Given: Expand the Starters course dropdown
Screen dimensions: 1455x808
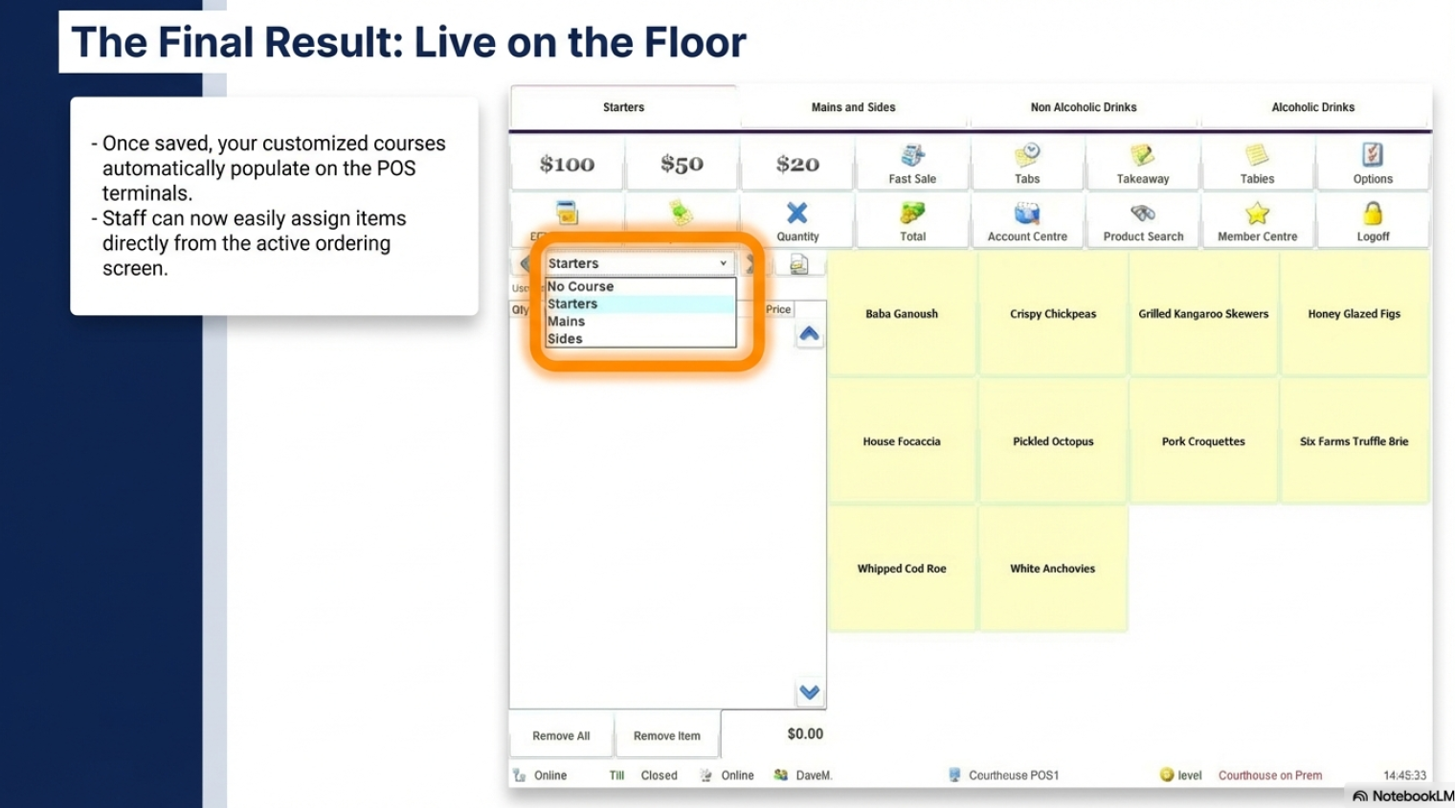Looking at the screenshot, I should click(x=723, y=263).
